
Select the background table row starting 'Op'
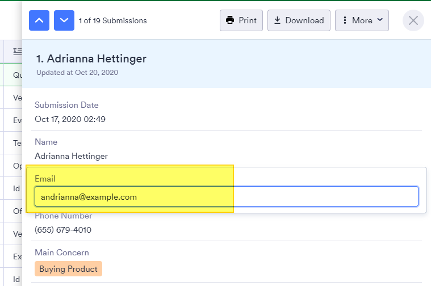pyautogui.click(x=17, y=166)
